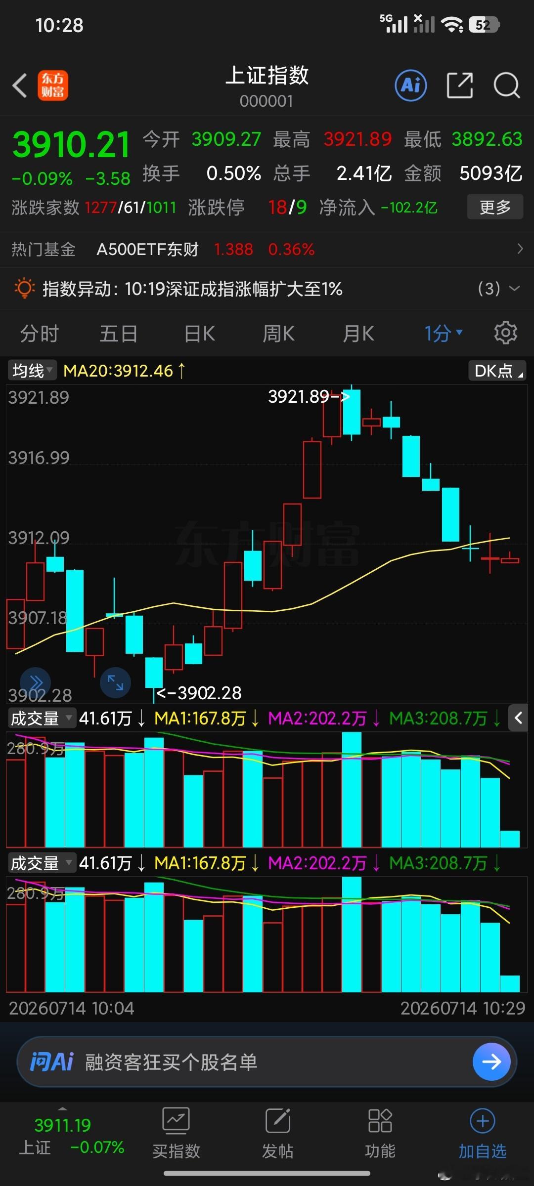This screenshot has height=1186, width=534.
Task: Tap the lowest price 3902.28 marker
Action: pos(199,693)
